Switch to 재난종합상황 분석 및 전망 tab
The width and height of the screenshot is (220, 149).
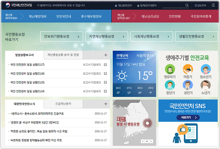[63, 55]
